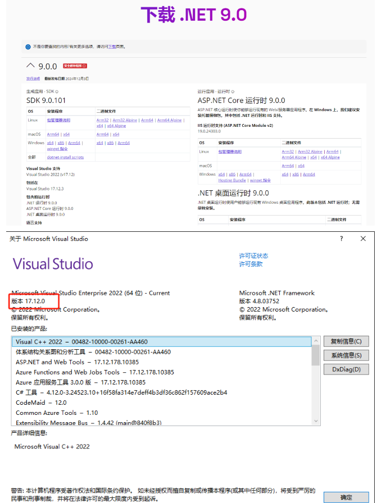Download SDK macOS Arm64 installer
The image size is (377, 503).
click(x=53, y=134)
